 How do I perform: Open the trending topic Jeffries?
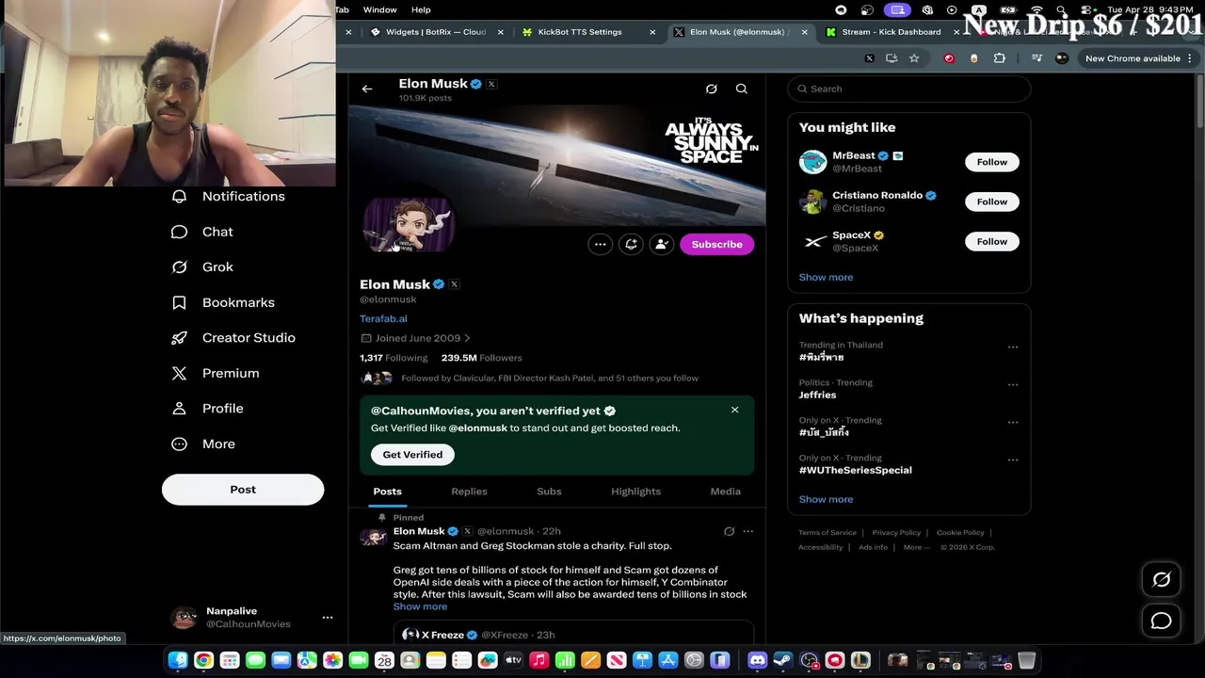coord(817,395)
